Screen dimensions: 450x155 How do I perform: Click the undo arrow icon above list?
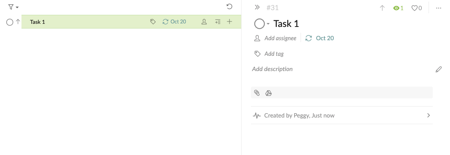coord(229,7)
